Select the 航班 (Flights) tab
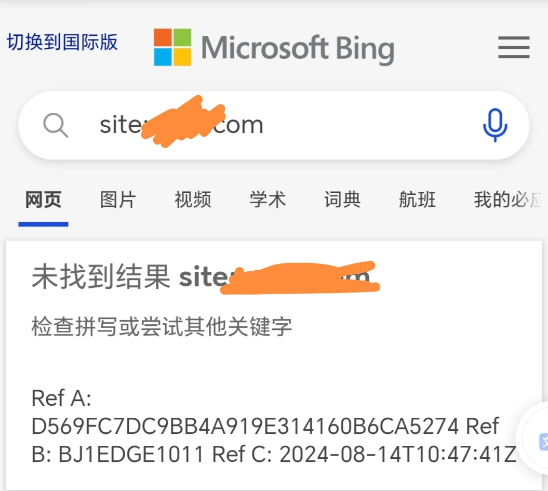Screen dimensions: 548x491 (417, 200)
